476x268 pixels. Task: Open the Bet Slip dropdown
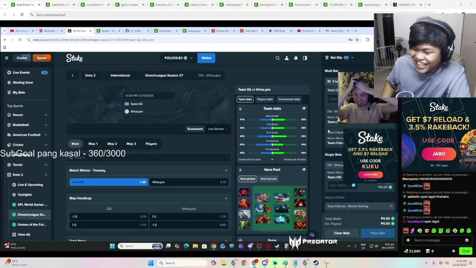tap(352, 58)
